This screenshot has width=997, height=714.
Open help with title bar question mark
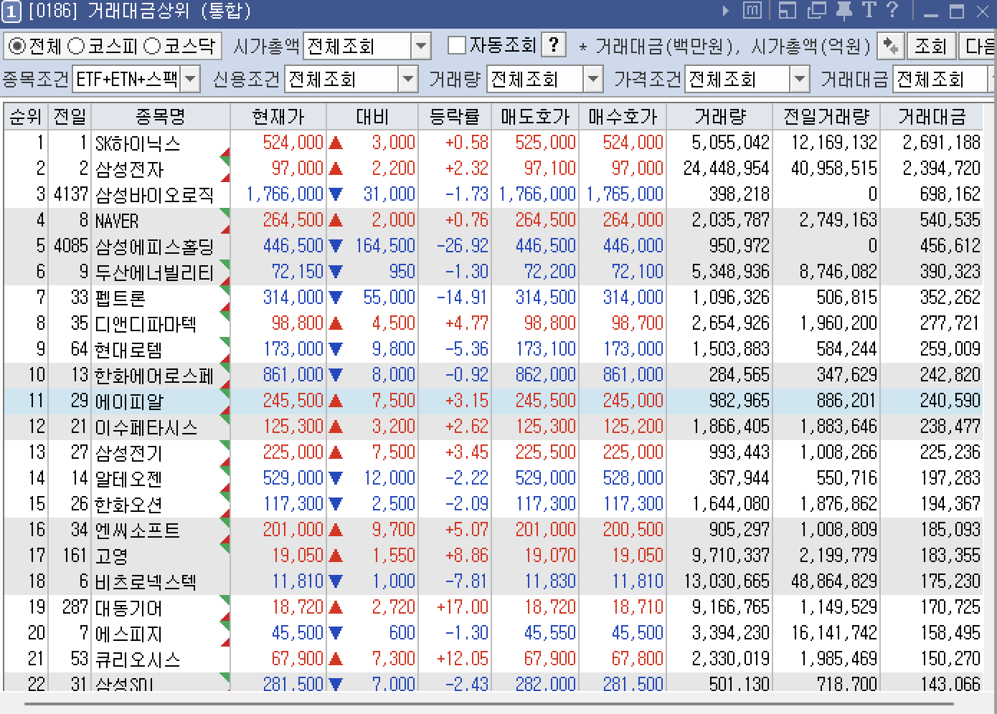coord(892,10)
